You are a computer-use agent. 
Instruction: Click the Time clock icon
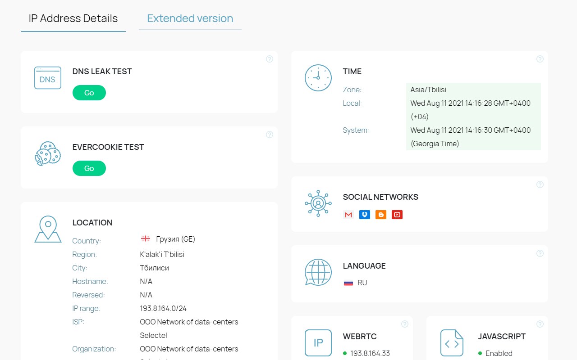point(318,78)
